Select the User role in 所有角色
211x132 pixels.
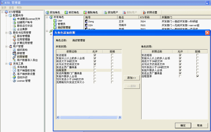(x=60, y=21)
